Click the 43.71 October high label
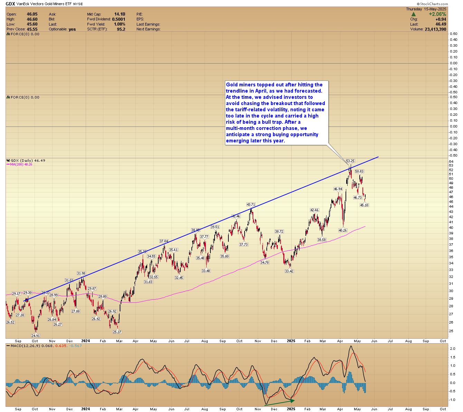The image size is (463, 412). point(251,205)
